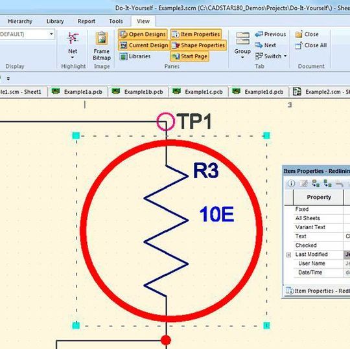
Task: Click the Previous arrow icon
Action: tap(259, 34)
